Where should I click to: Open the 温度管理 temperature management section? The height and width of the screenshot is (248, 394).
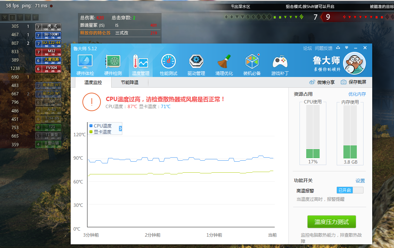[x=140, y=65]
